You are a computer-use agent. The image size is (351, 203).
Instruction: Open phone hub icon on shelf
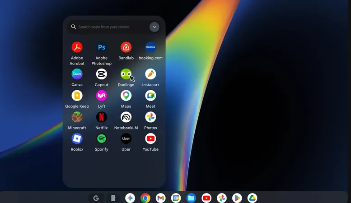click(x=113, y=198)
